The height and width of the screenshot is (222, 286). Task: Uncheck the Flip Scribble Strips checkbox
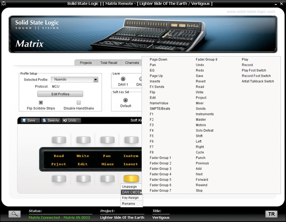[41, 103]
